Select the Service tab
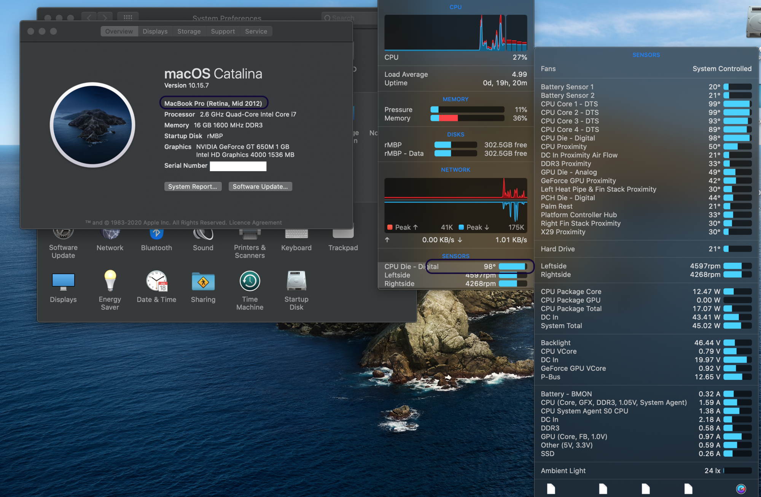This screenshot has width=761, height=497. pos(256,31)
